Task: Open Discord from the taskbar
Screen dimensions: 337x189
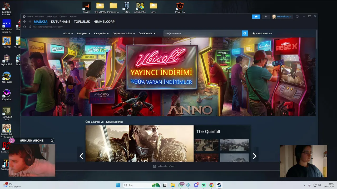Action: tap(196, 185)
